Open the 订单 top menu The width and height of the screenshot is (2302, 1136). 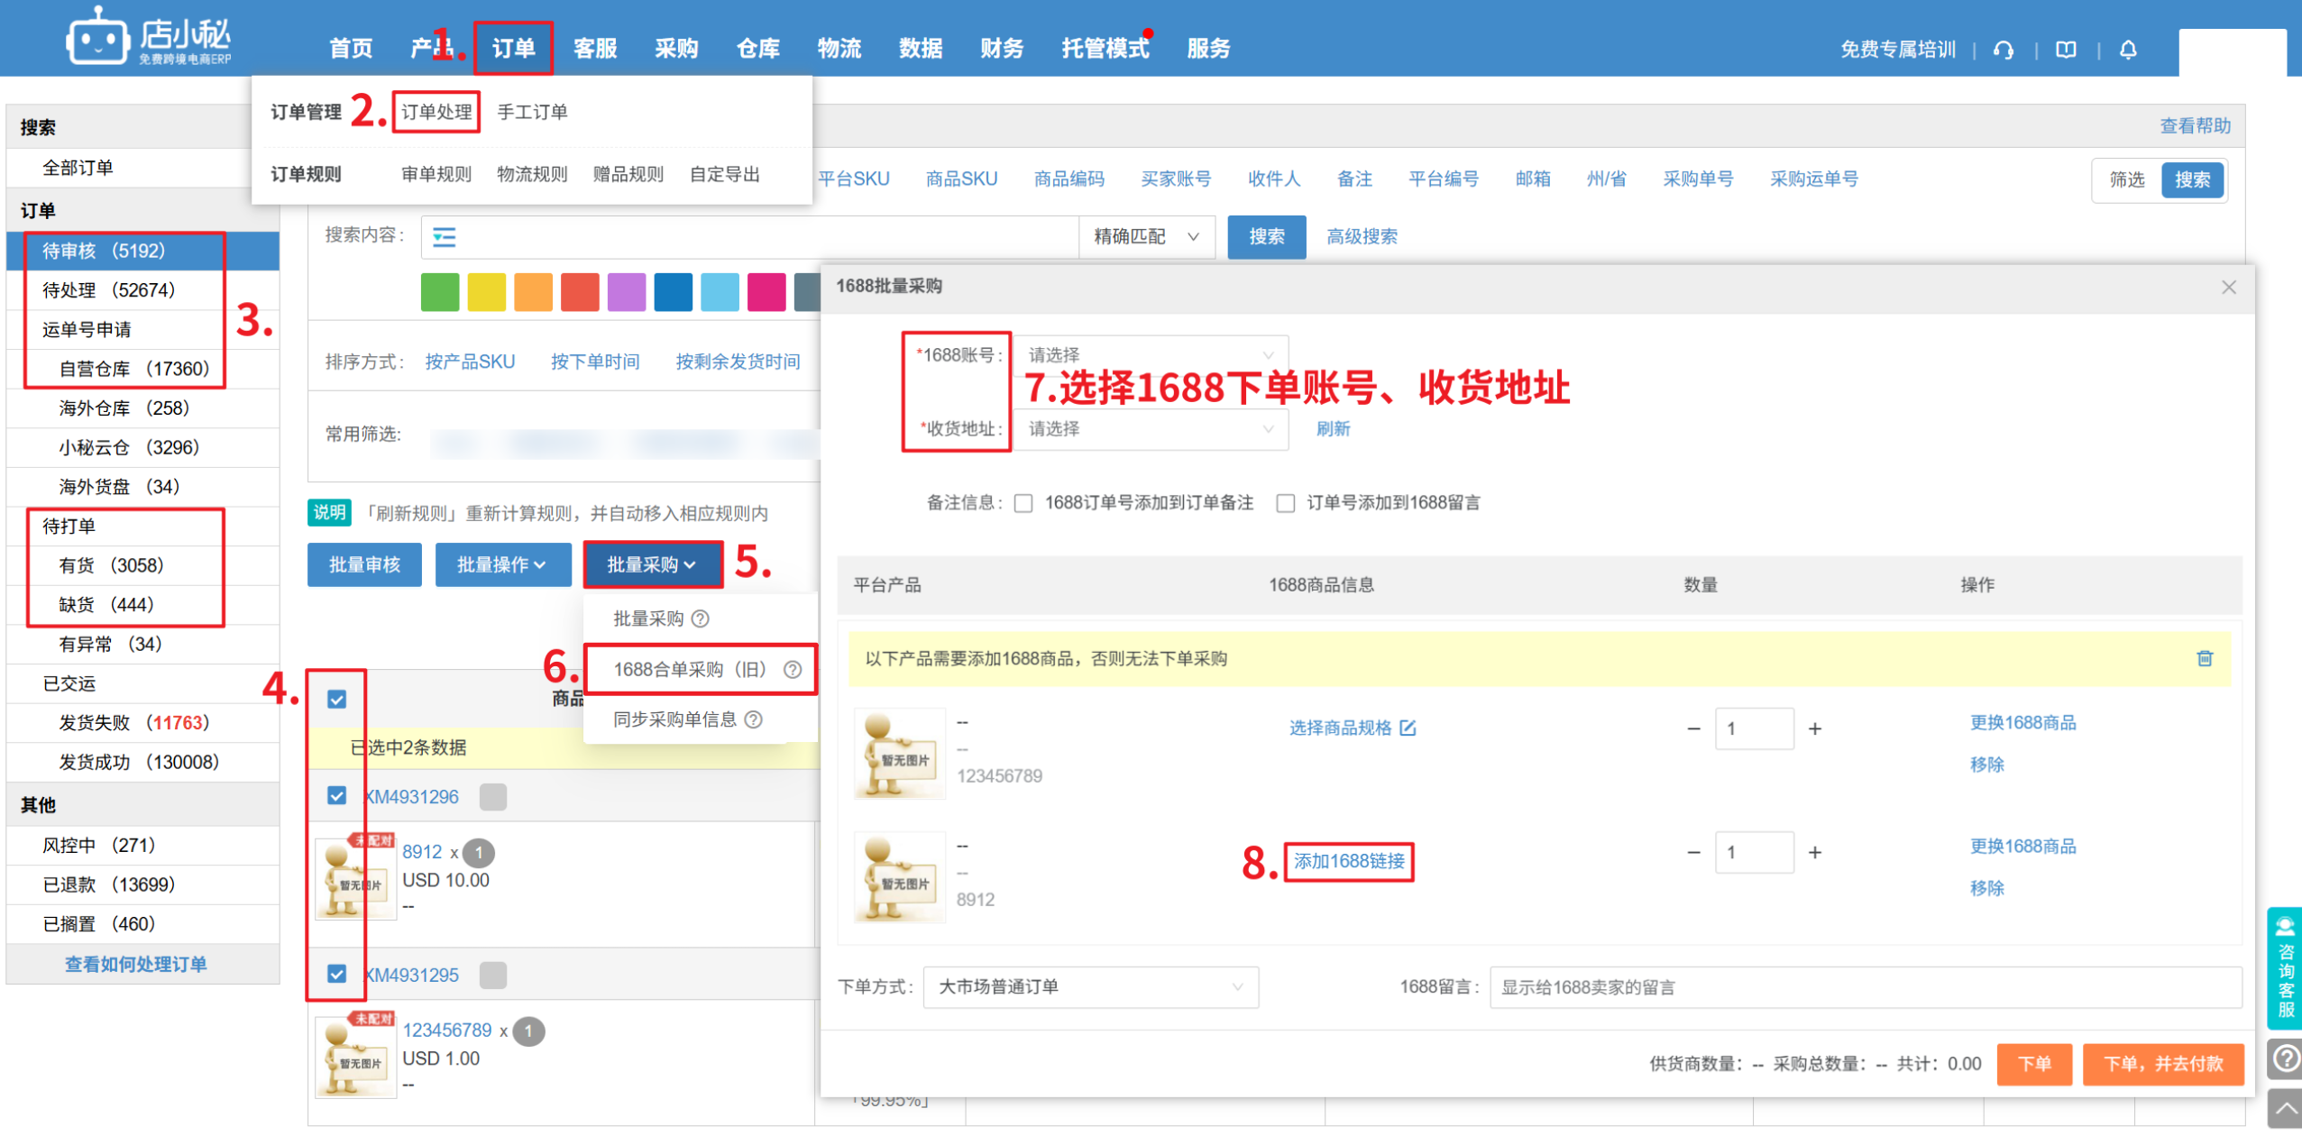514,49
